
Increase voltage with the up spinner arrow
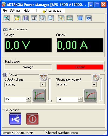pos(28,98)
